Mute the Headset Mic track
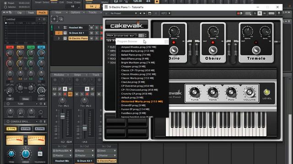 tap(92, 27)
